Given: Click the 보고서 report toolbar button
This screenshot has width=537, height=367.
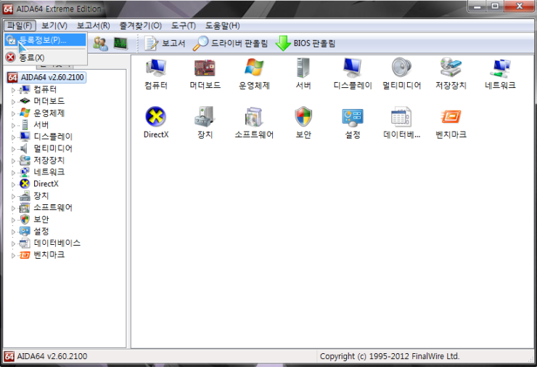Looking at the screenshot, I should pyautogui.click(x=165, y=44).
